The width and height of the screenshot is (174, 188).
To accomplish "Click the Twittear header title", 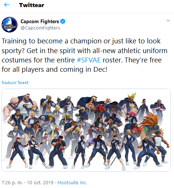I will (32, 5).
